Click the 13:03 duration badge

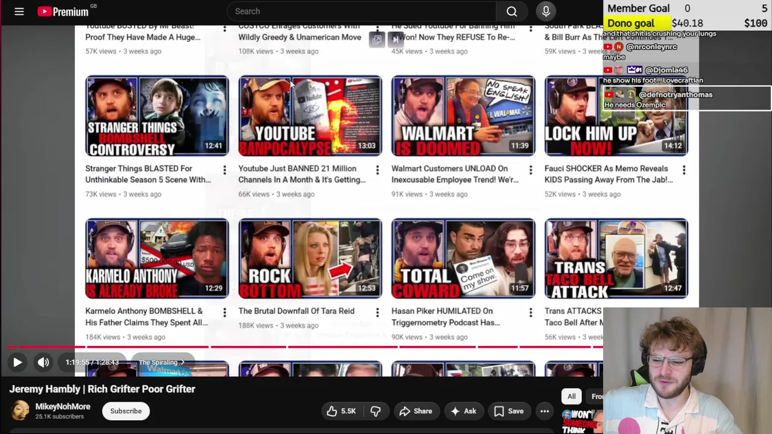[367, 146]
